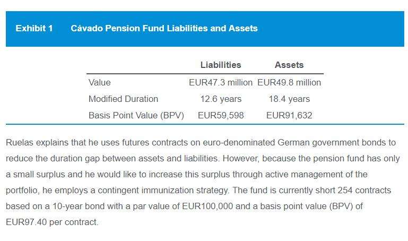Pick the EUR91,632 BPV cell

289,115
